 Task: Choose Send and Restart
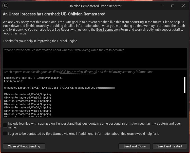coord(170,146)
